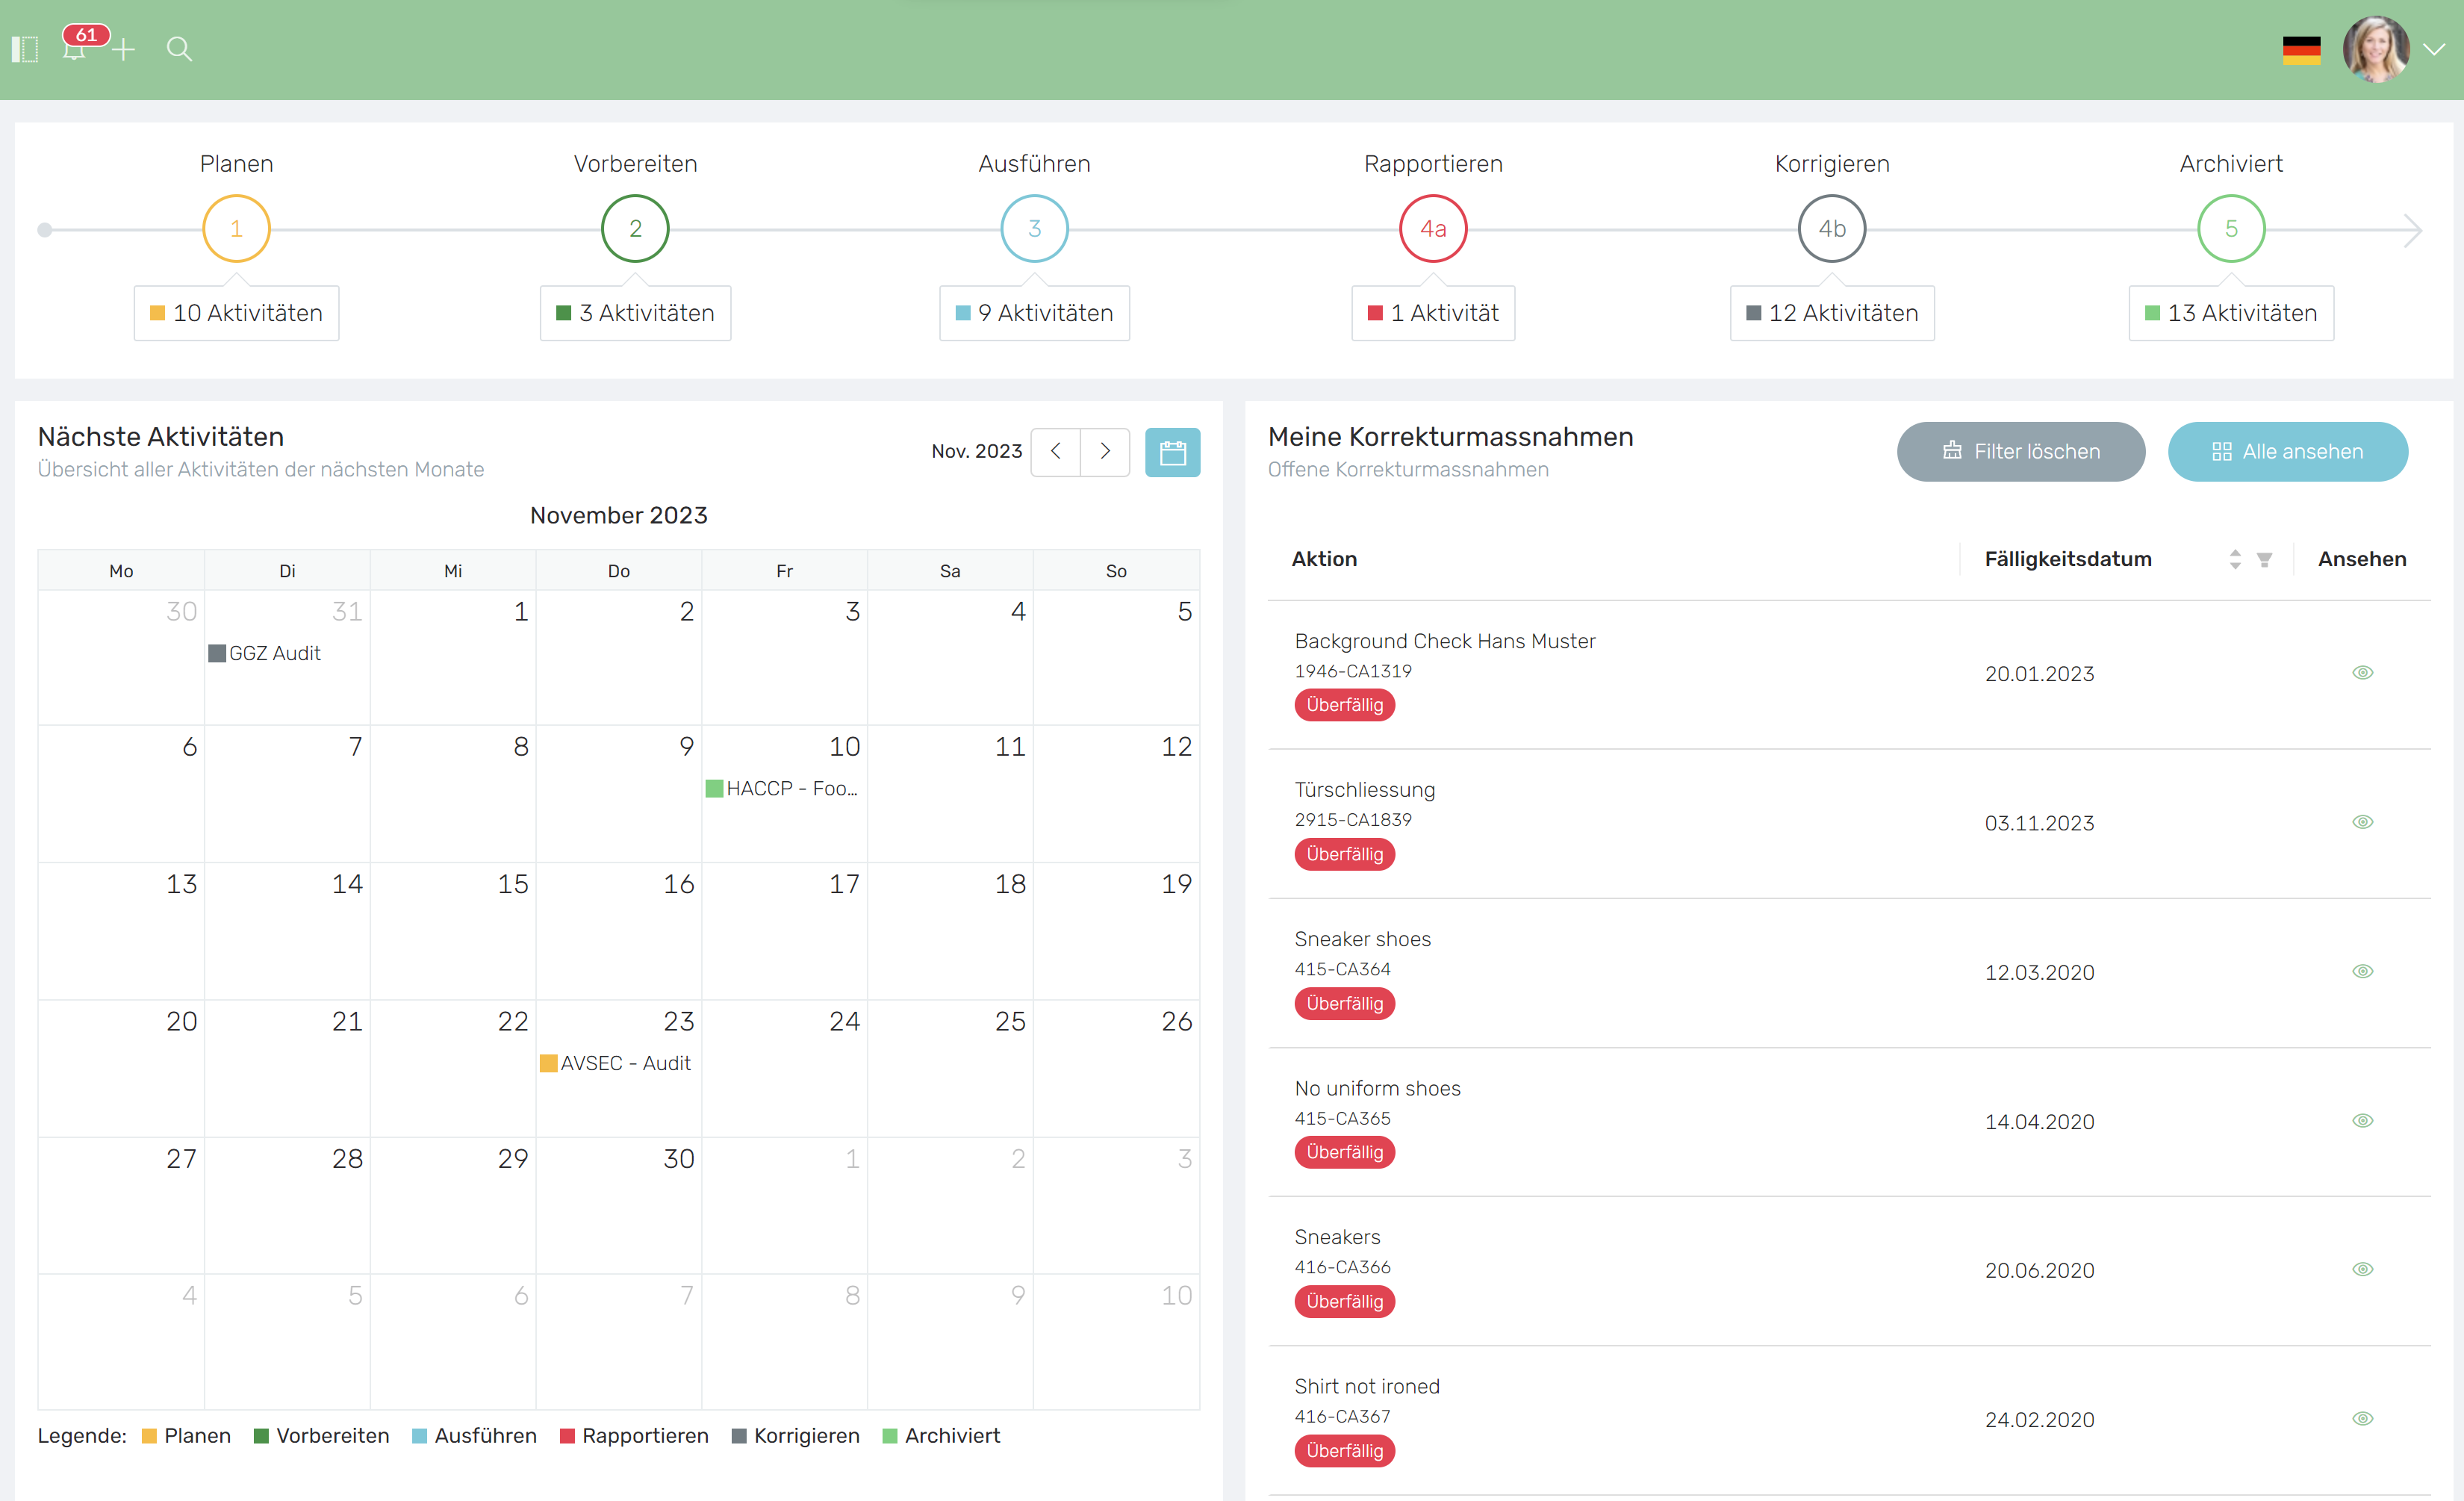Open the 13 Aktivitäten box

(x=2231, y=313)
